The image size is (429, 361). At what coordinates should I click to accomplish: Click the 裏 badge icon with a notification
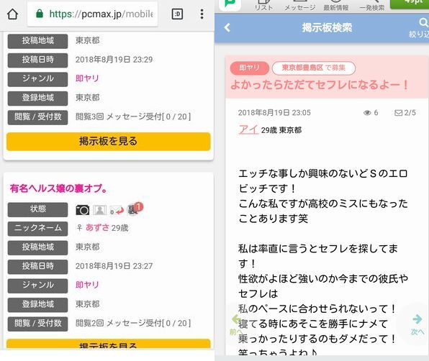click(135, 209)
